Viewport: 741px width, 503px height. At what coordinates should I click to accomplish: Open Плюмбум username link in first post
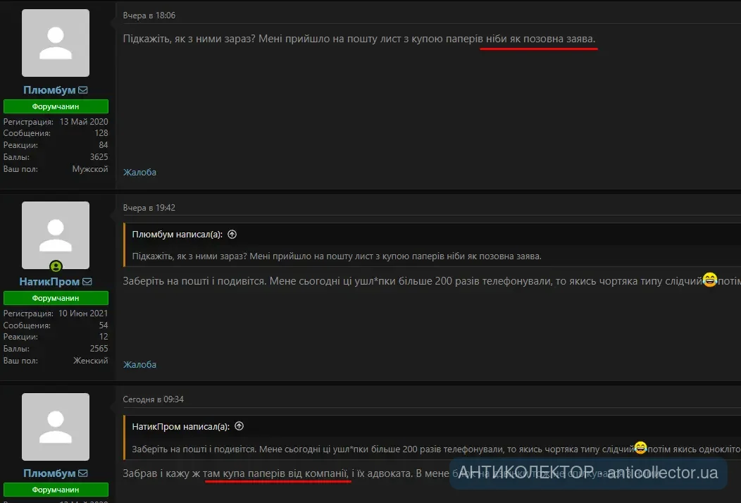coord(49,90)
